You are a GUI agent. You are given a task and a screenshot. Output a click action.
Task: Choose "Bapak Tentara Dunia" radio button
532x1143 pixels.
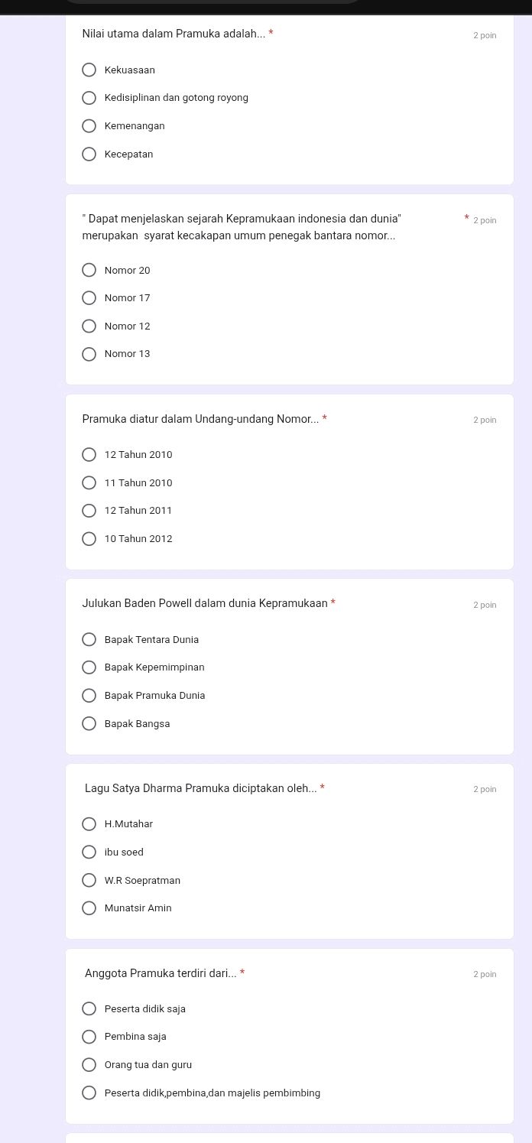tap(89, 640)
